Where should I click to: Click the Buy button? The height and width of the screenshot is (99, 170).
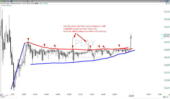(x=4, y=95)
